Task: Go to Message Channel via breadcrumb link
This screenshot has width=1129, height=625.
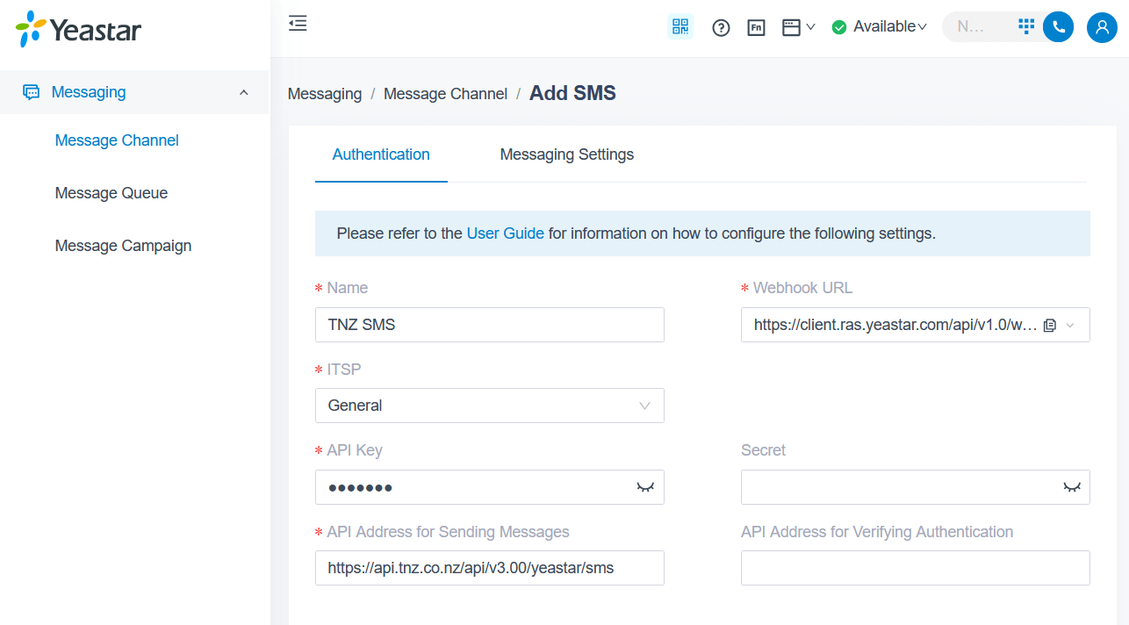Action: click(x=445, y=93)
